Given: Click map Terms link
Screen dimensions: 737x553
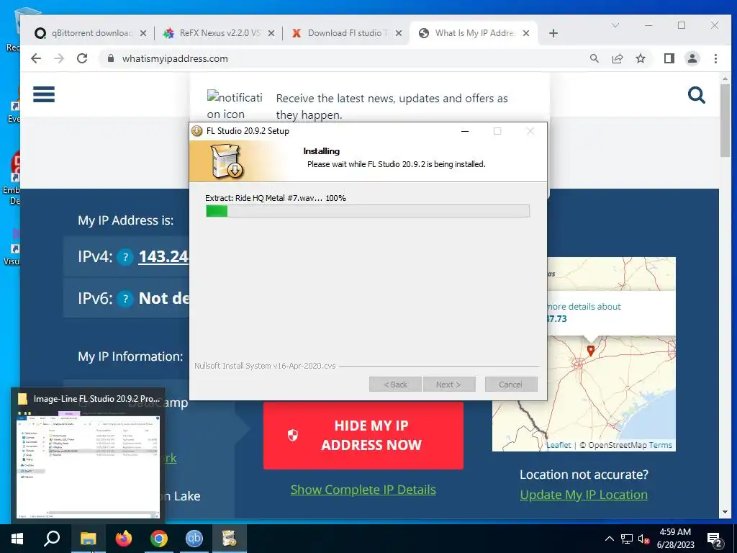Looking at the screenshot, I should [x=661, y=445].
